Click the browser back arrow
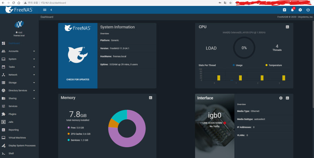 click(x=3, y=3)
